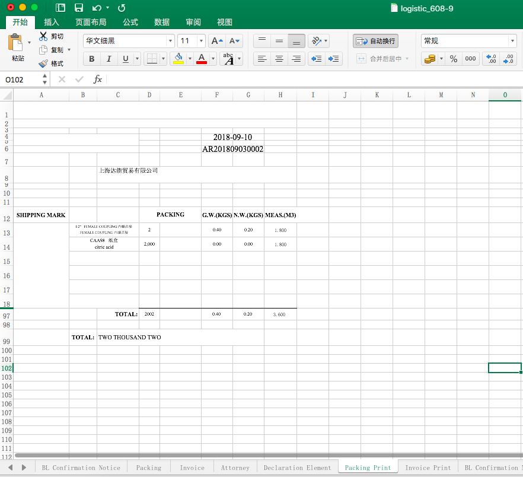Click the Save icon in title bar
The height and width of the screenshot is (477, 523).
coord(78,8)
